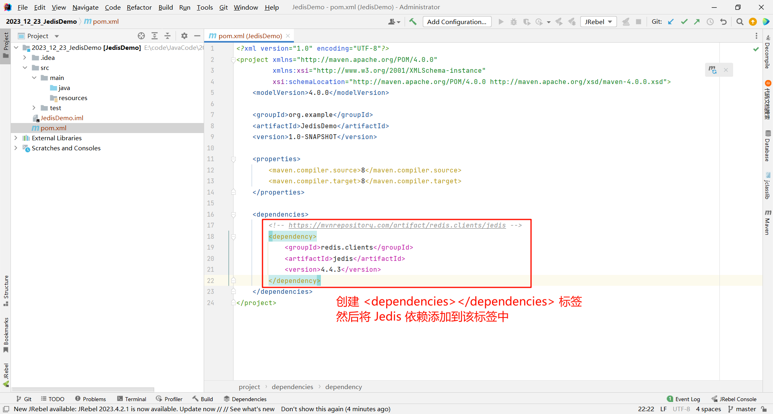Screen dimensions: 773x414
Task: Click the Build Project hammer icon
Action: tap(413, 22)
